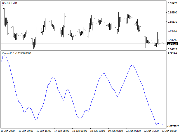
Task: Select the 17 Jun 08:00 time marker
Action: click(x=62, y=131)
